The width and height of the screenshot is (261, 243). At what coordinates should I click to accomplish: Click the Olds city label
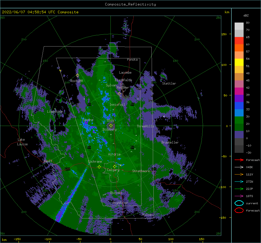coord(110,120)
